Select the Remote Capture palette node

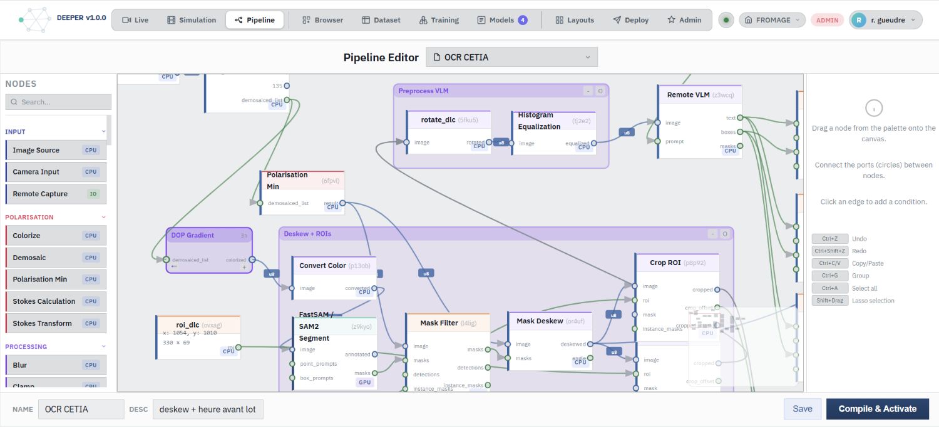(x=56, y=194)
